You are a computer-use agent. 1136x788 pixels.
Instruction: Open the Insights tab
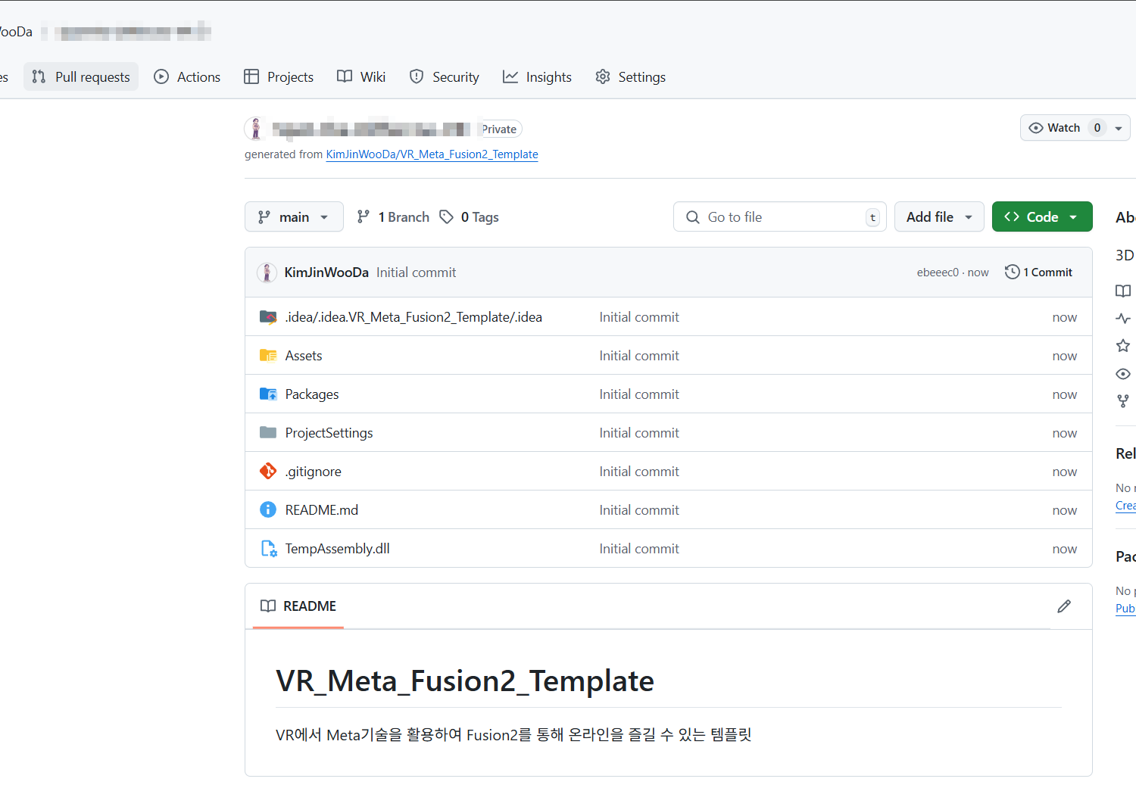tap(537, 76)
